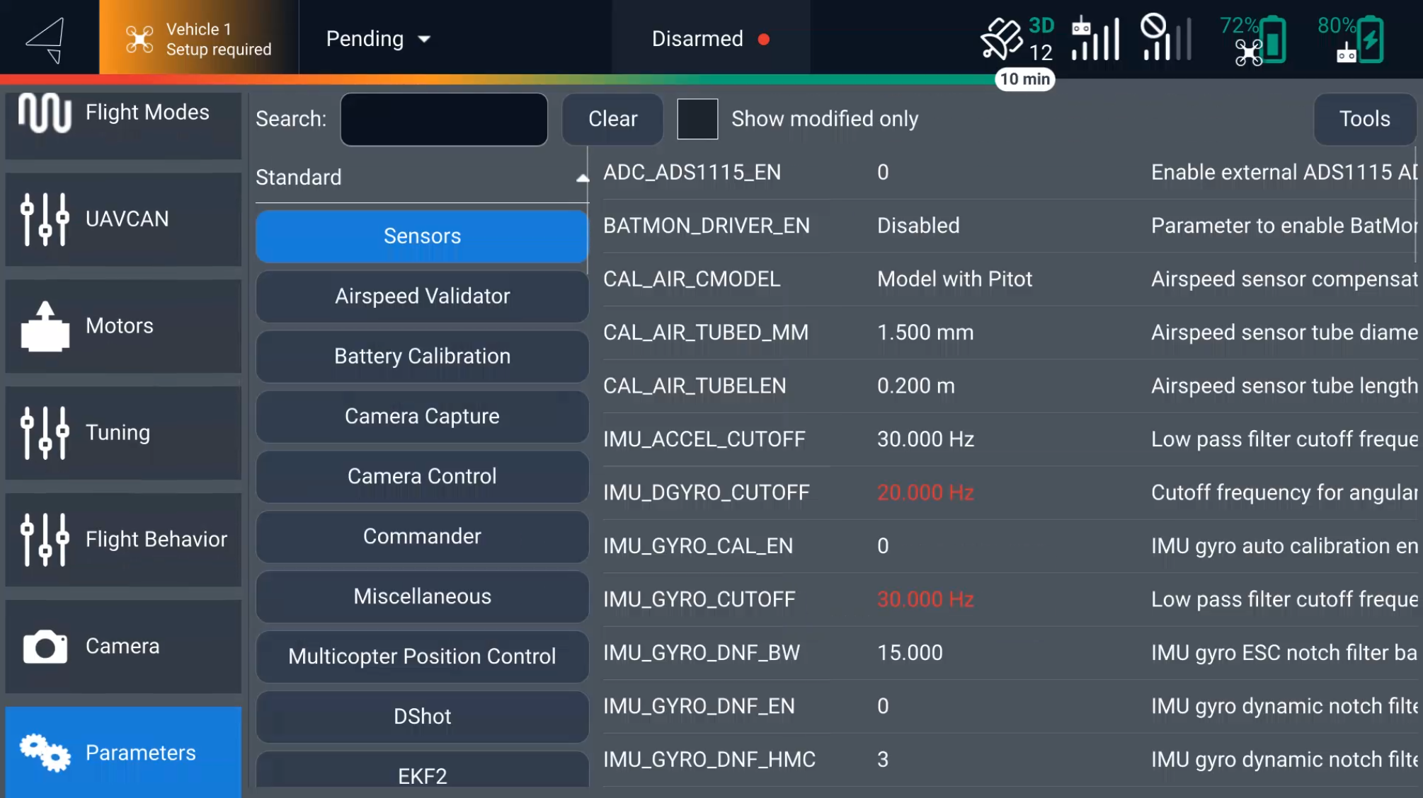Select the Airspeed Validator parameter group
The width and height of the screenshot is (1423, 798).
click(x=422, y=296)
